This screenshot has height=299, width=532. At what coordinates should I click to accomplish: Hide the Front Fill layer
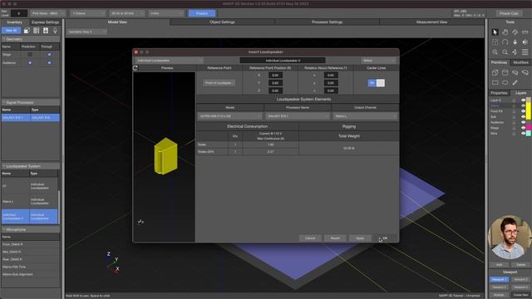pyautogui.click(x=523, y=111)
